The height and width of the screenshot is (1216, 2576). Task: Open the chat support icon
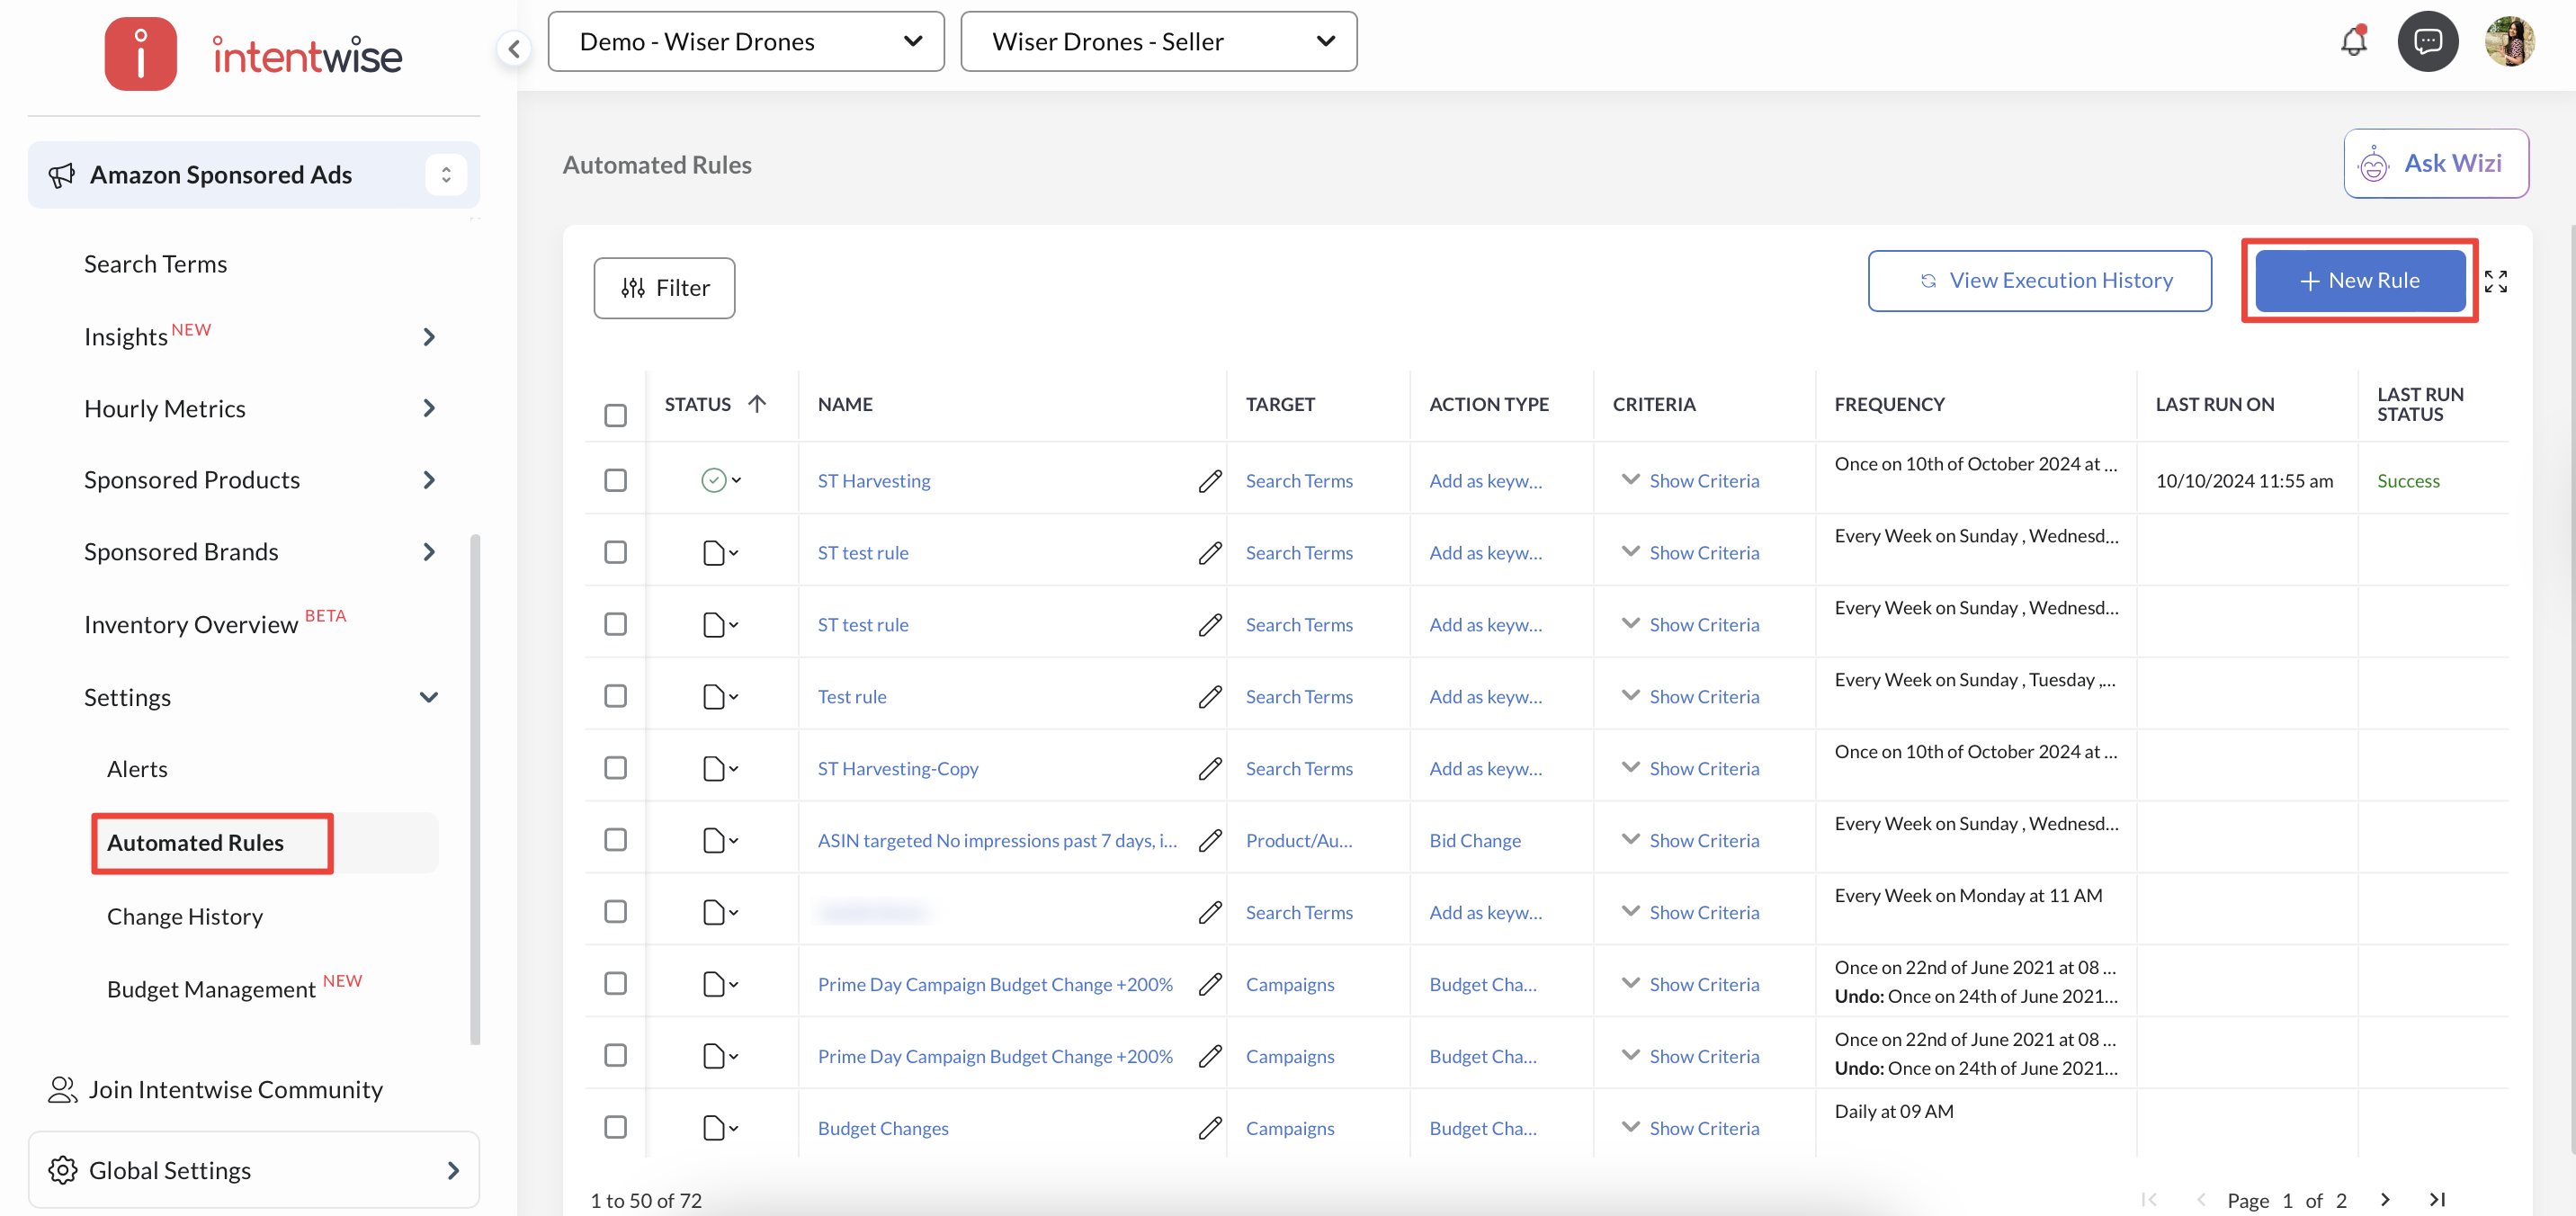(2427, 41)
